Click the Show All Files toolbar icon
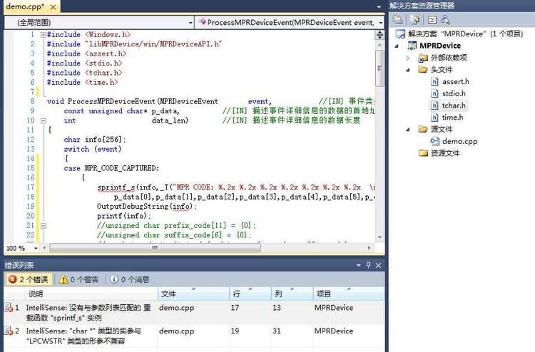The height and width of the screenshot is (352, 535). click(415, 19)
